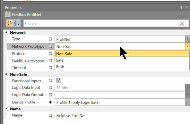Open the Device Profile dropdown arrow

click(187, 102)
